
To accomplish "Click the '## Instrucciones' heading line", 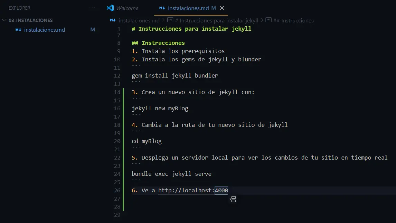I will (x=158, y=43).
